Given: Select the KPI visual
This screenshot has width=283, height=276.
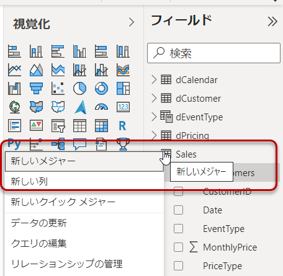Looking at the screenshot, I should 36,125.
